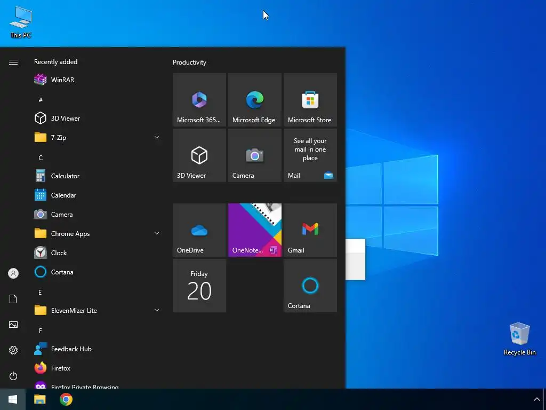Click the F letter header
This screenshot has width=546, height=410.
click(41, 330)
